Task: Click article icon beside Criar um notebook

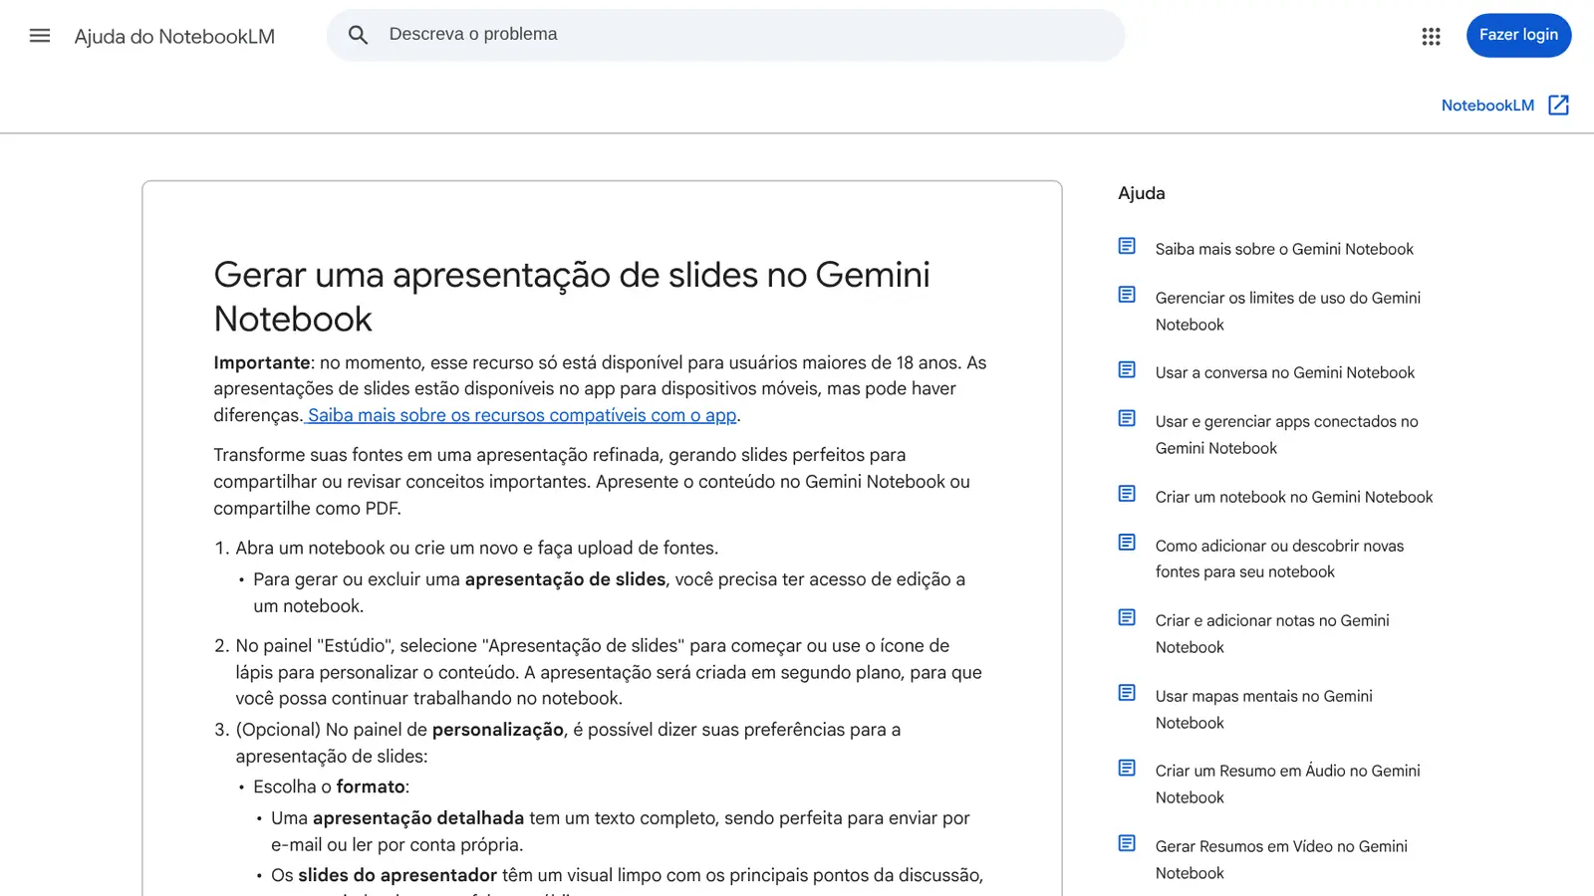Action: 1127,494
